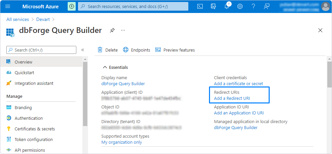Image resolution: width=332 pixels, height=154 pixels.
Task: Go to All services breadcrumb
Action: (18, 19)
